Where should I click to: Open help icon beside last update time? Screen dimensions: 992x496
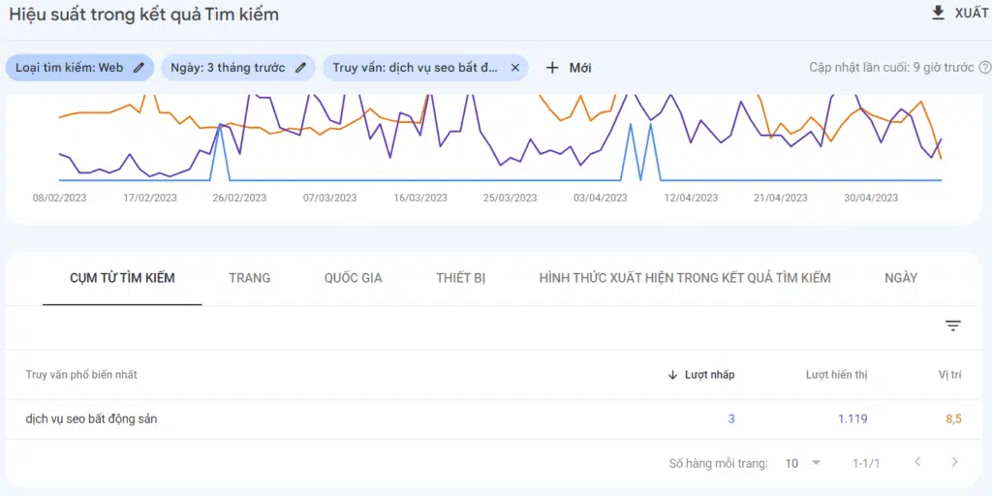tap(984, 68)
